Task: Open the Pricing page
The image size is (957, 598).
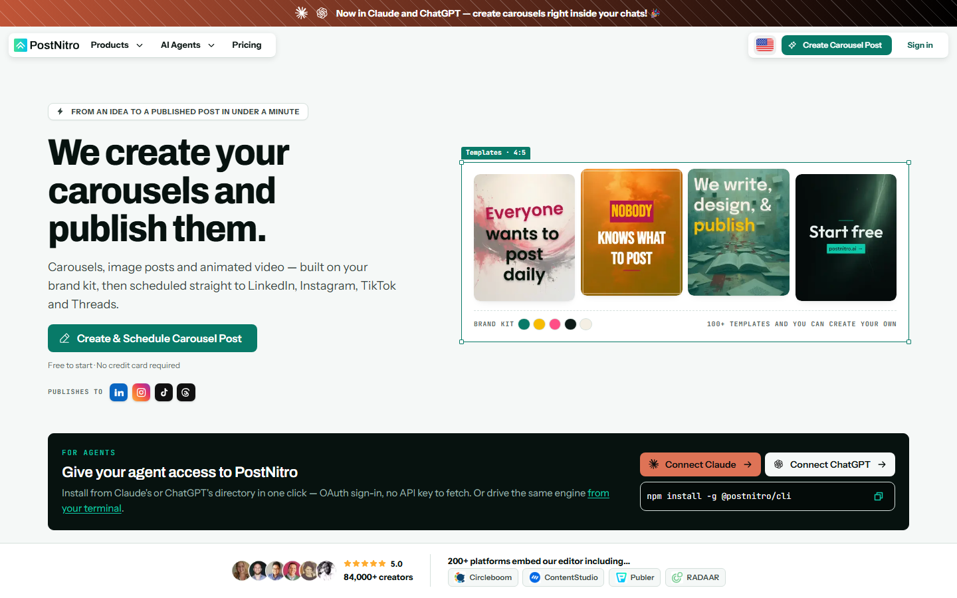Action: pyautogui.click(x=247, y=45)
